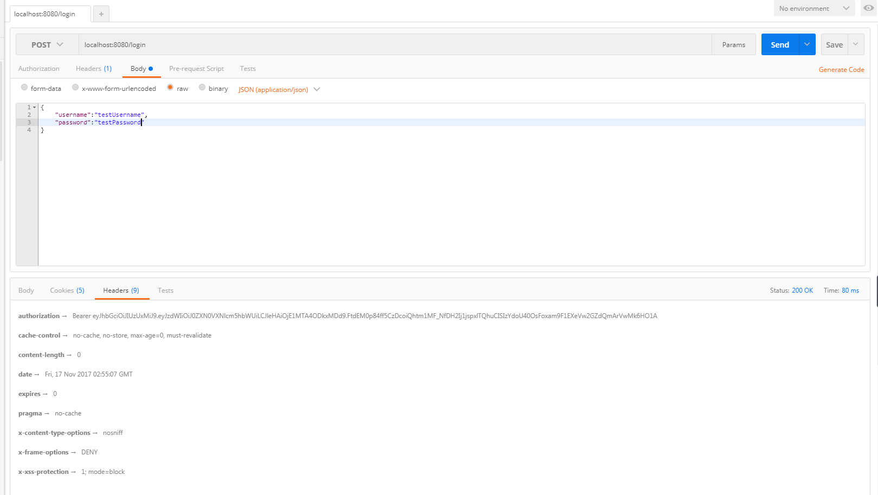The height and width of the screenshot is (495, 878).
Task: Click the 200 OK status value
Action: [802, 291]
